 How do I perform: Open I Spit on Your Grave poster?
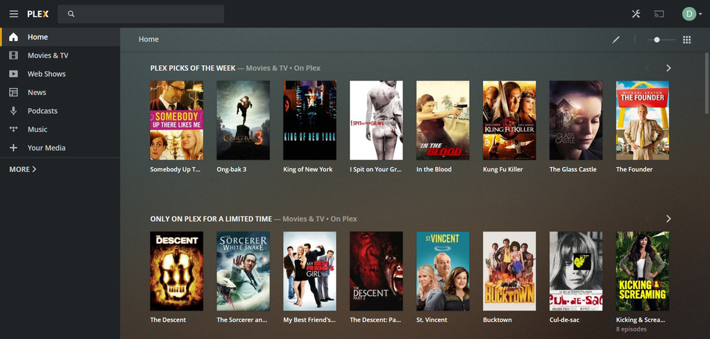click(x=376, y=120)
